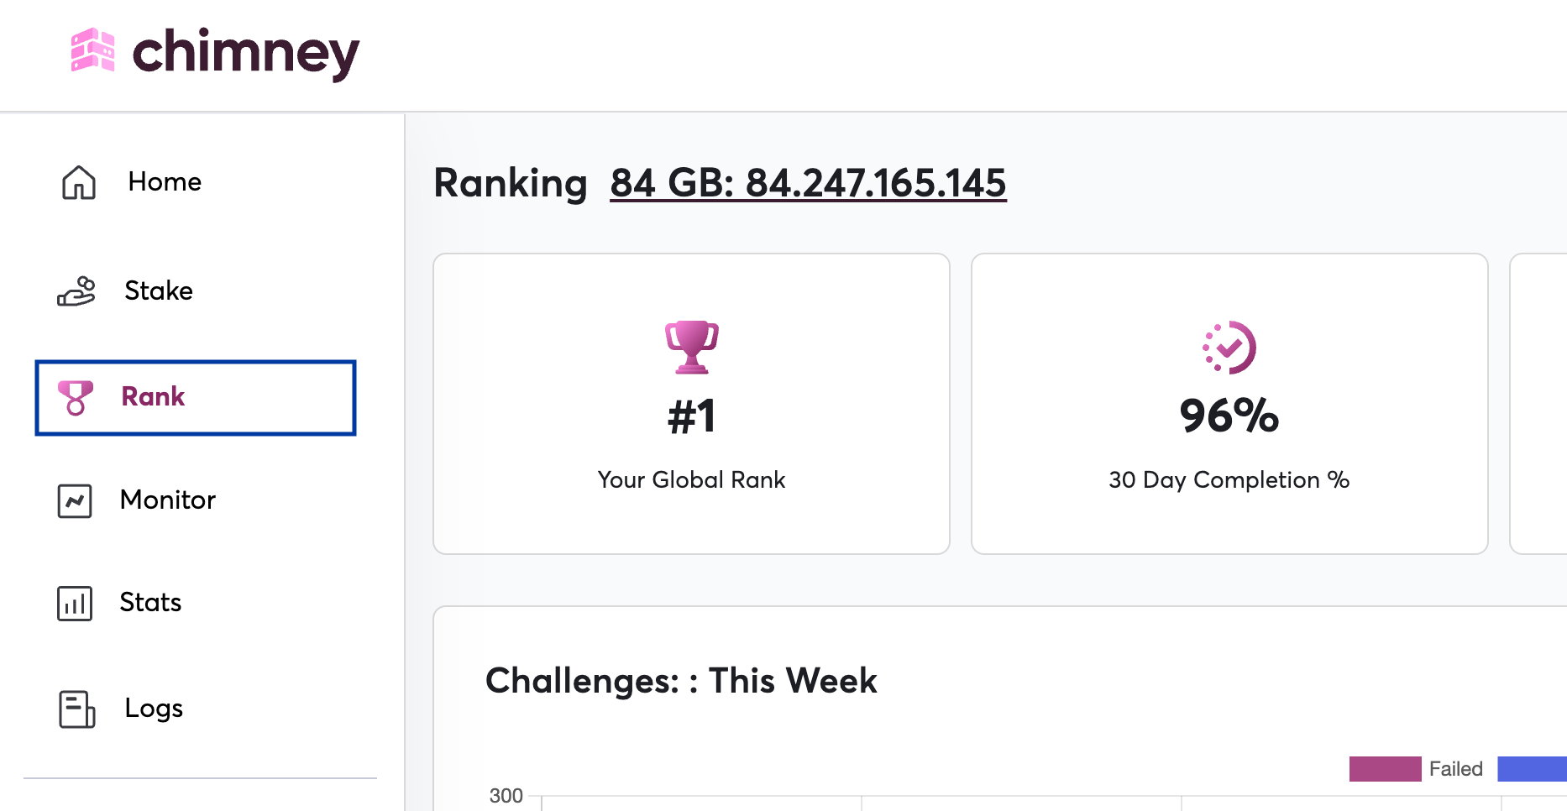Toggle the blue legend swatch
This screenshot has height=811, width=1567.
coord(1532,769)
